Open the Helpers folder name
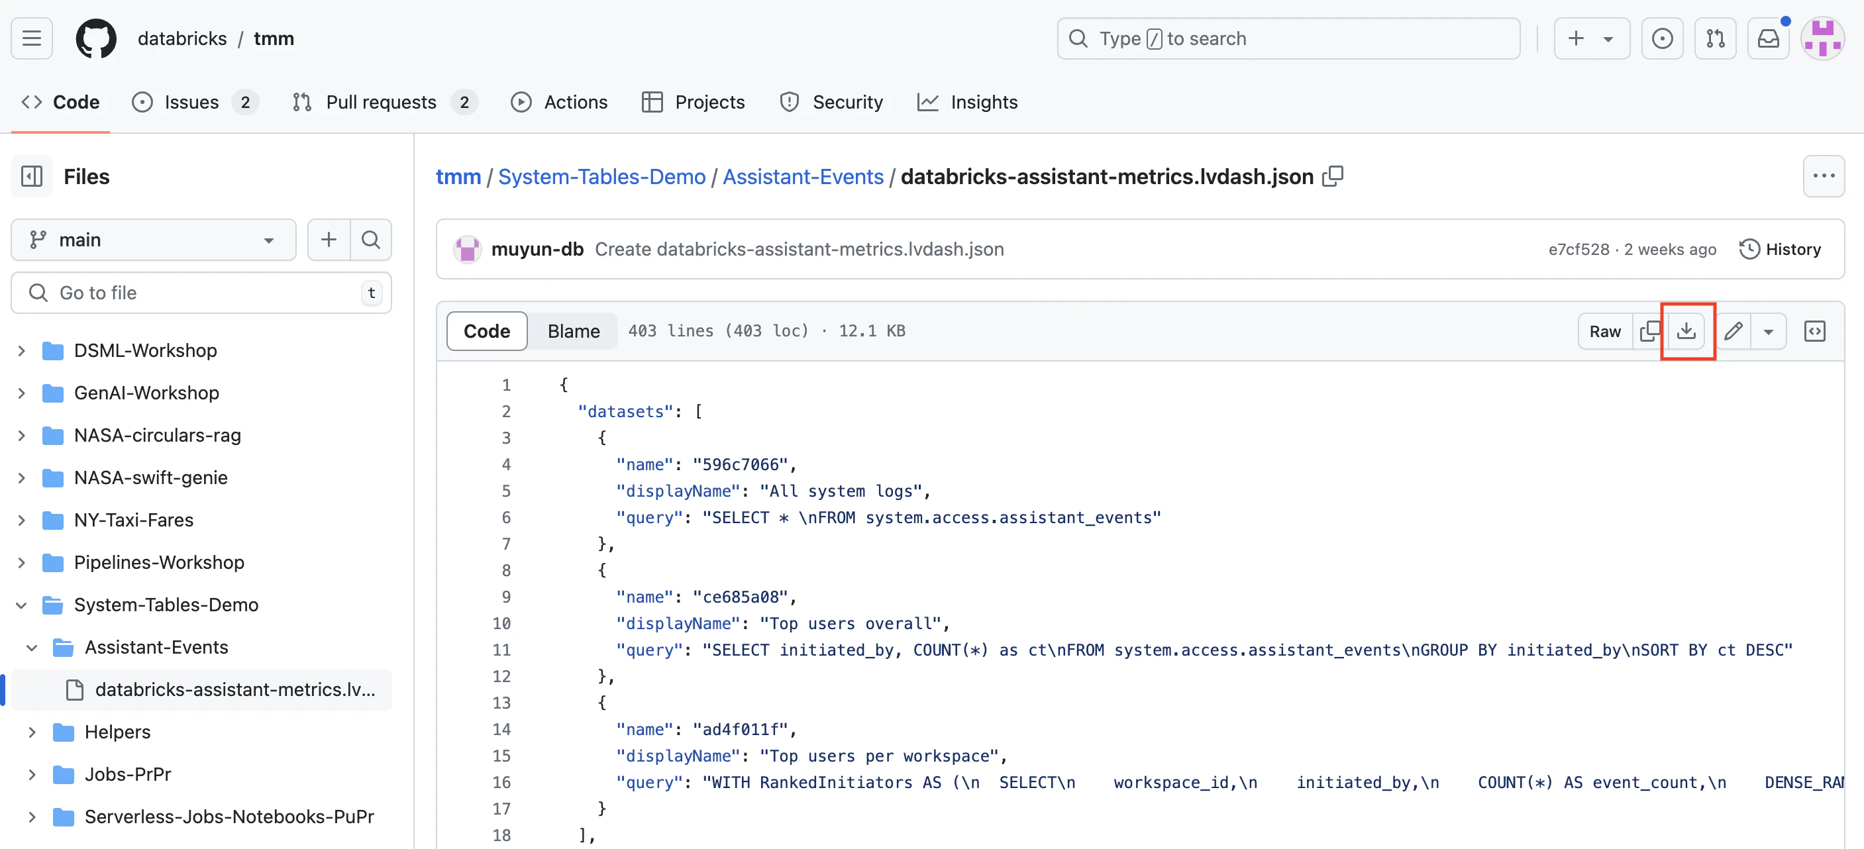Viewport: 1864px width, 849px height. [x=117, y=732]
